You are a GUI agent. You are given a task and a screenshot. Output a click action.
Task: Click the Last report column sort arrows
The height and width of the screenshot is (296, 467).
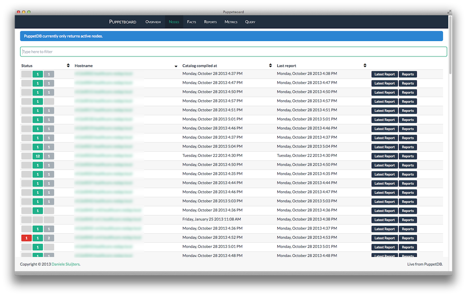point(365,66)
